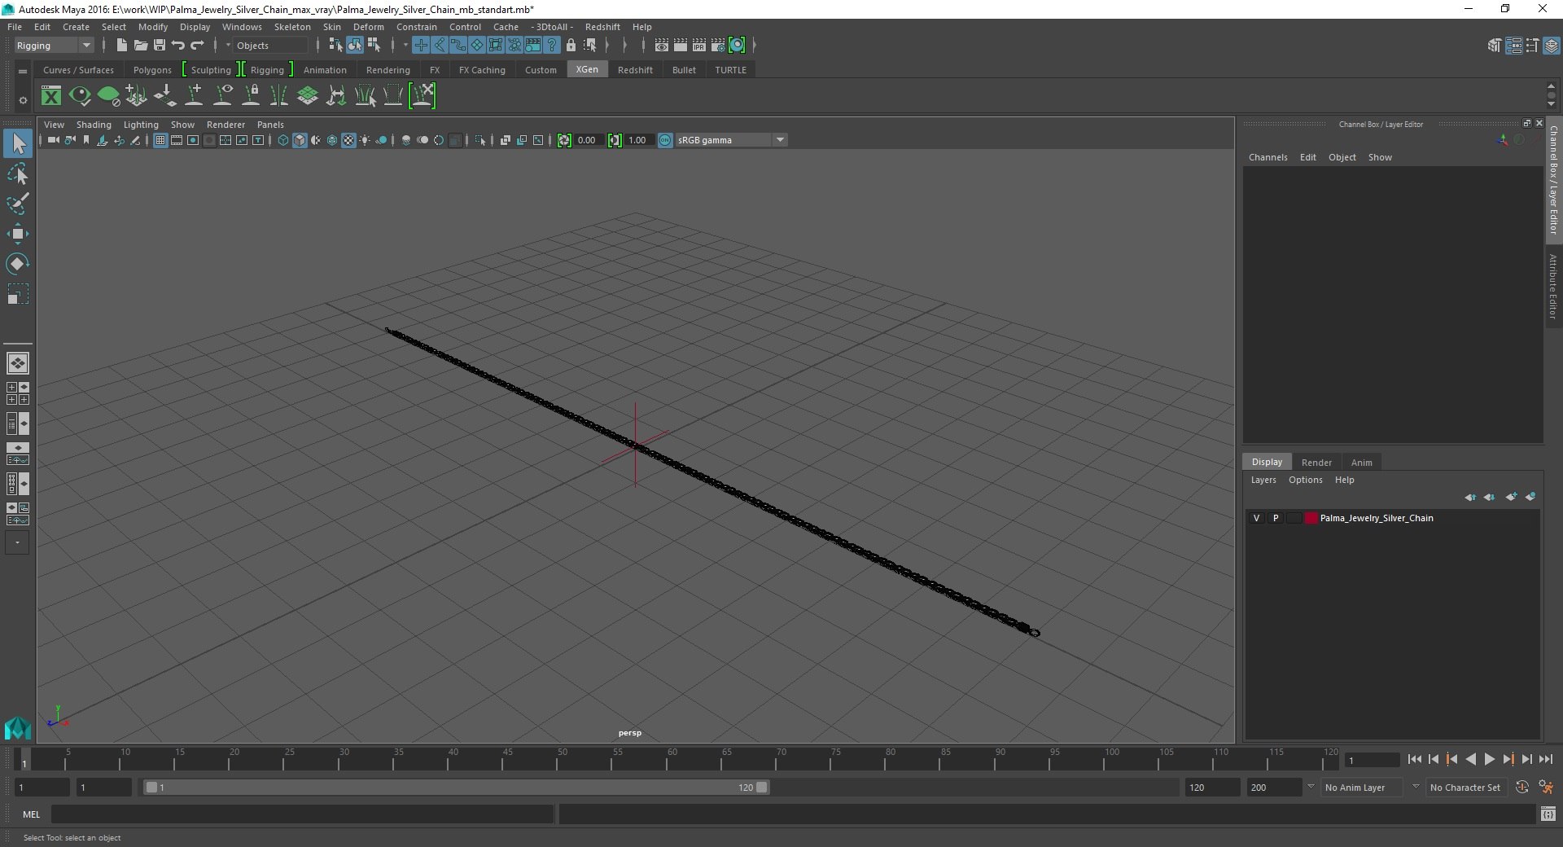Toggle use all lights in viewport

[x=365, y=140]
